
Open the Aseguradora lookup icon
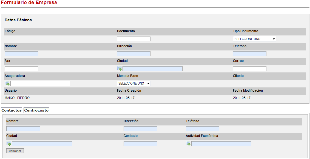(7, 83)
